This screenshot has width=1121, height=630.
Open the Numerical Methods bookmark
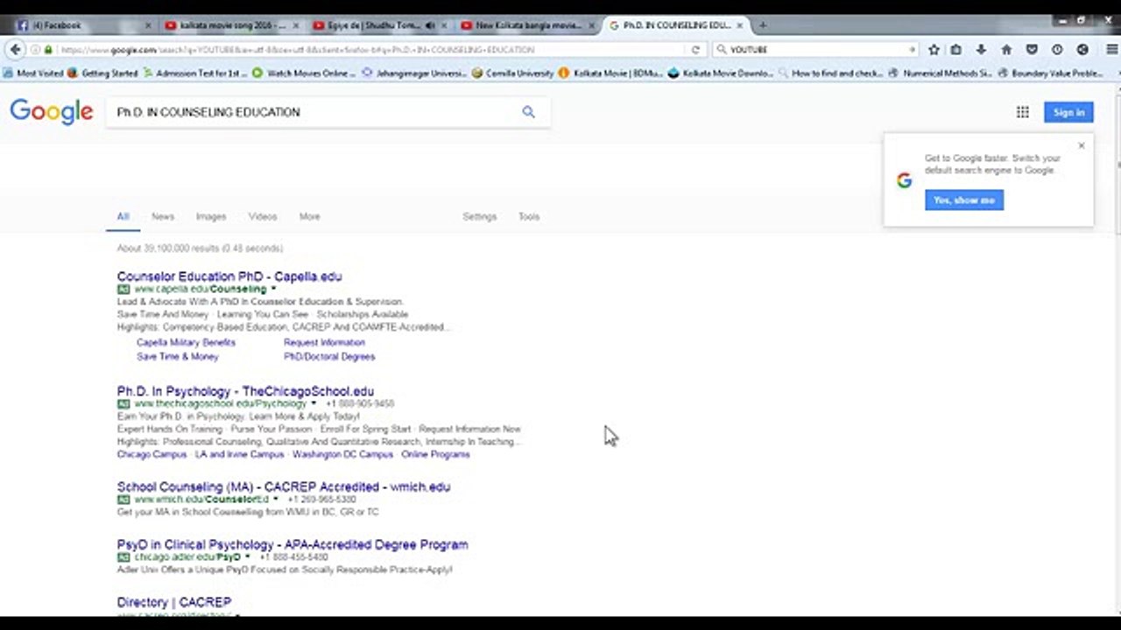tap(940, 73)
